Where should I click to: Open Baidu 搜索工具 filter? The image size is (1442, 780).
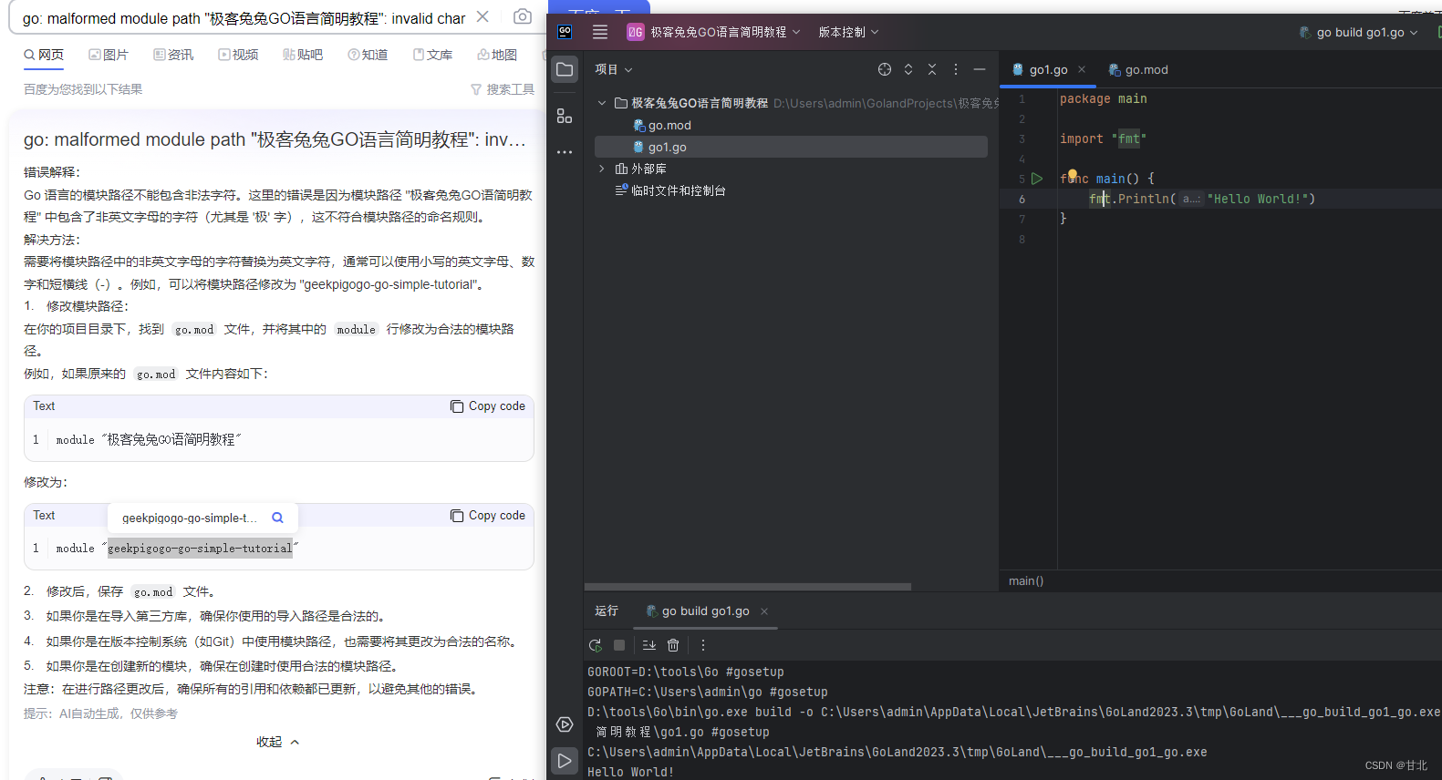point(503,89)
